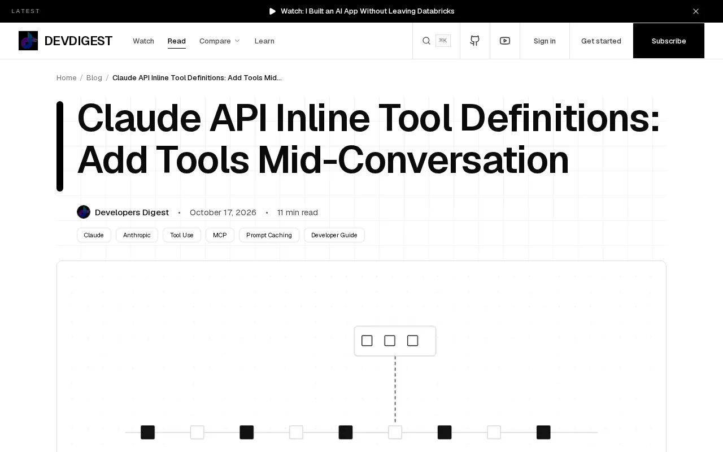Click the October 17, 2026 date
This screenshot has height=452, width=723.
[223, 212]
